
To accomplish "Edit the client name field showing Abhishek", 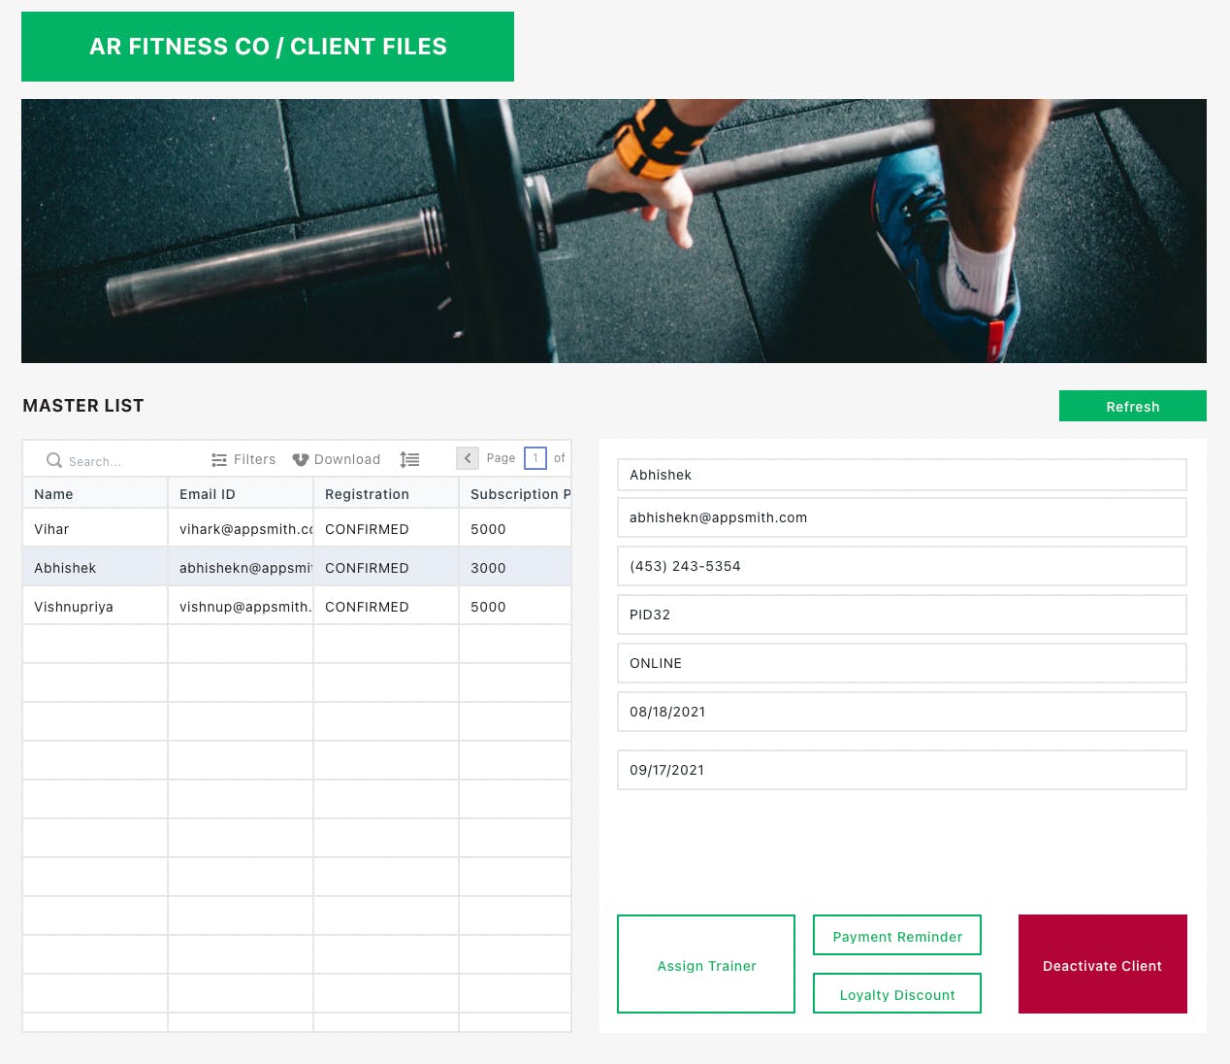I will (x=901, y=475).
